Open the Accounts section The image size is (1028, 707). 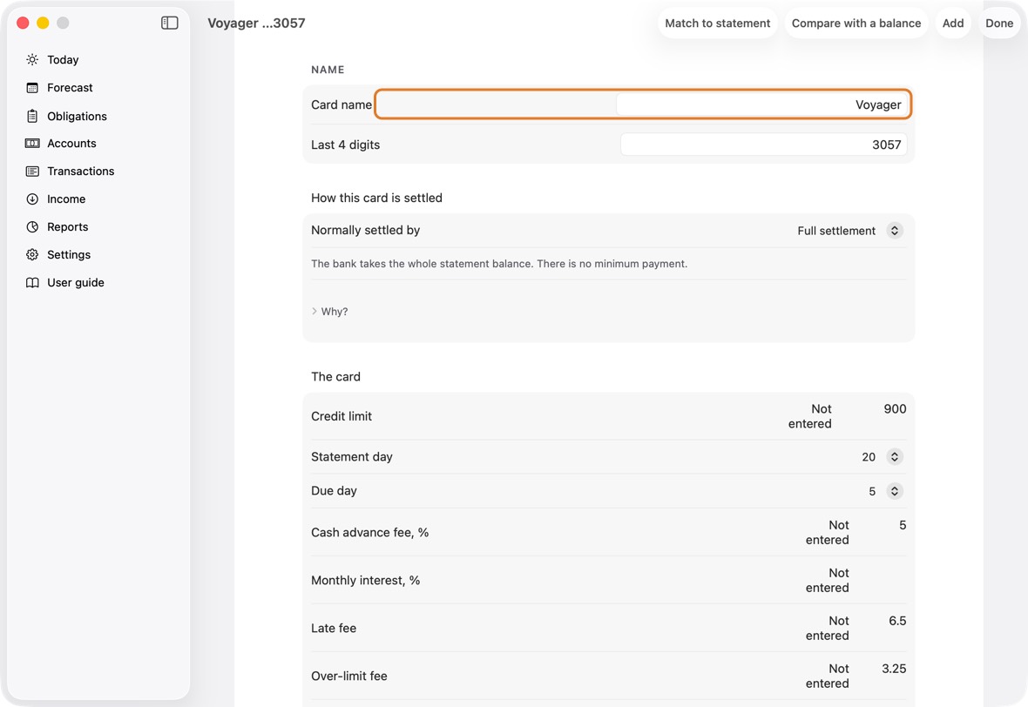tap(71, 144)
